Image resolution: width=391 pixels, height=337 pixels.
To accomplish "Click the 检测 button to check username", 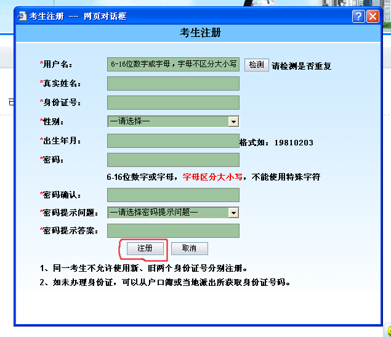I will pyautogui.click(x=256, y=65).
